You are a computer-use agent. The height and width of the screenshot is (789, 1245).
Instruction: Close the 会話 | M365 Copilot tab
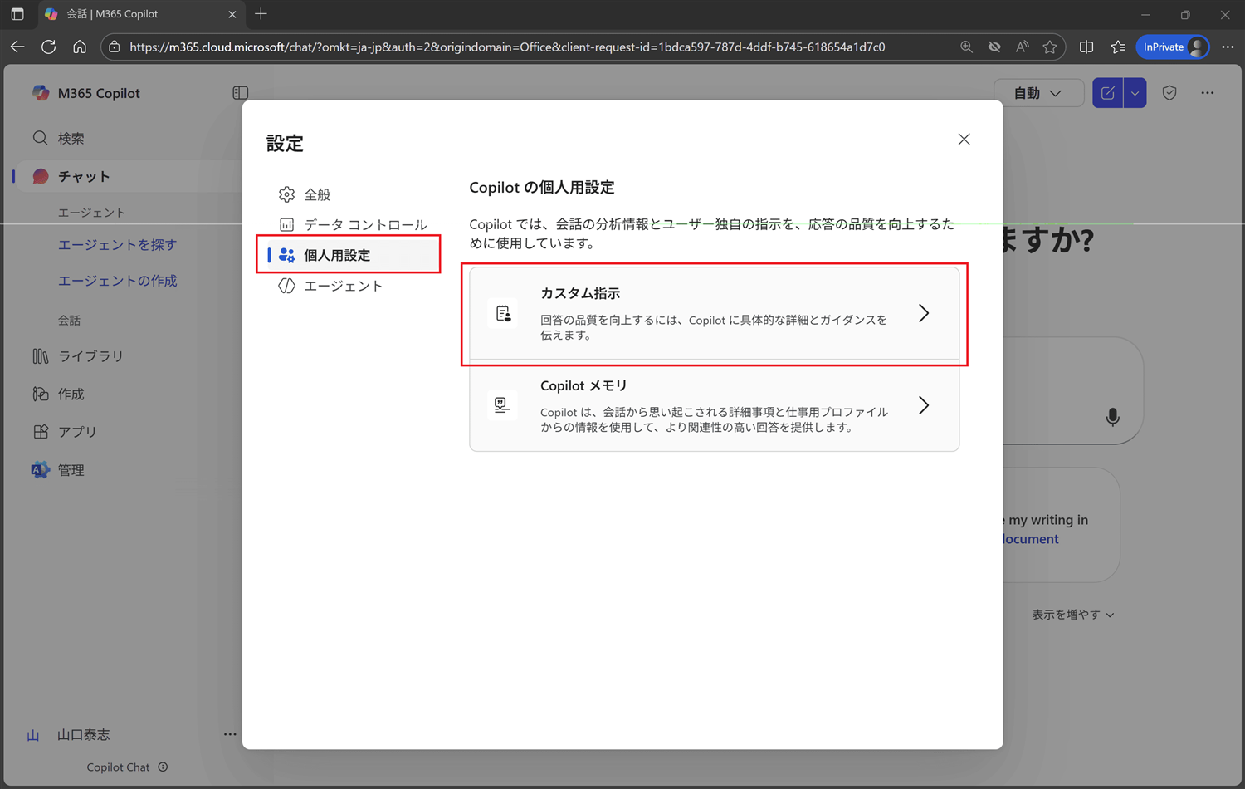tap(232, 14)
